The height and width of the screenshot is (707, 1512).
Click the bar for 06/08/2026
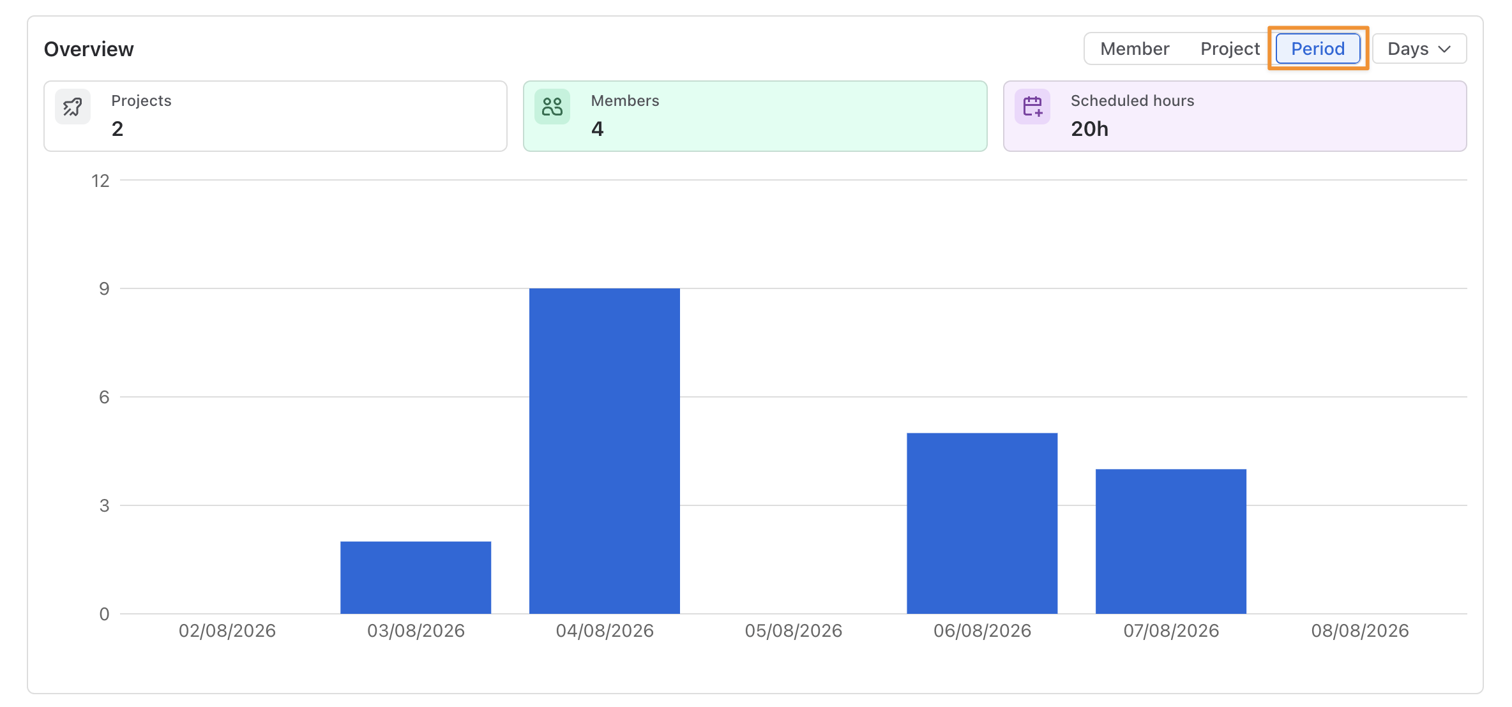[x=982, y=523]
